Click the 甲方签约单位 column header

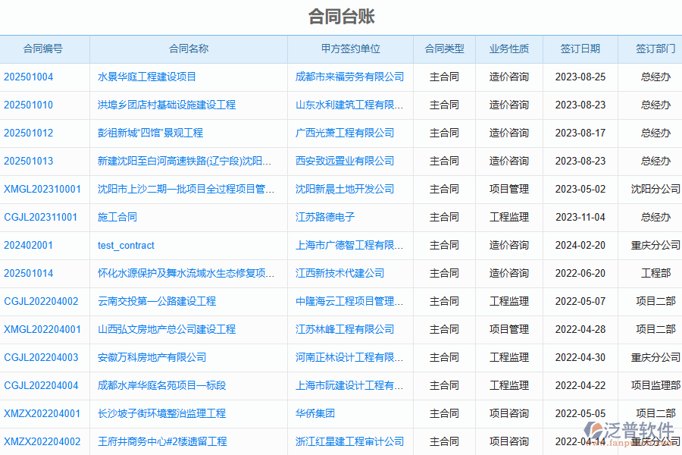(350, 49)
